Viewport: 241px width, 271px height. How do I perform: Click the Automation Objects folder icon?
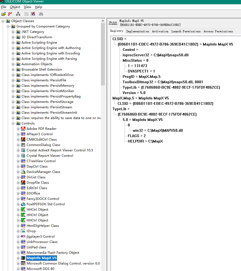[x=18, y=64]
